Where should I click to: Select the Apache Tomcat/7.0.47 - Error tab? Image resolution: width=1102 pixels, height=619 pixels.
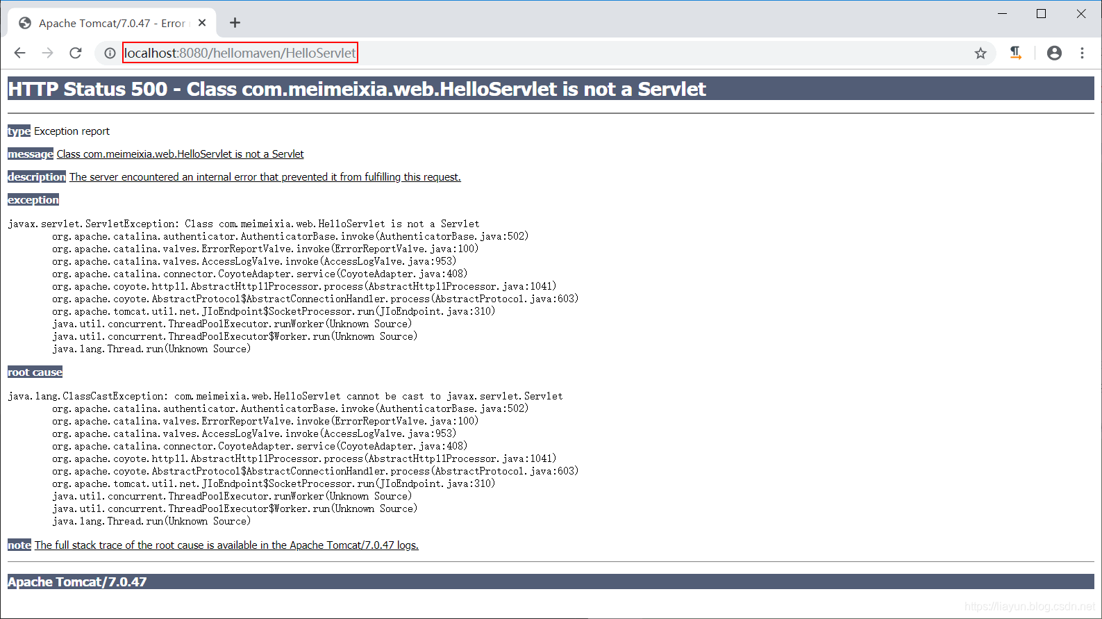pyautogui.click(x=112, y=23)
